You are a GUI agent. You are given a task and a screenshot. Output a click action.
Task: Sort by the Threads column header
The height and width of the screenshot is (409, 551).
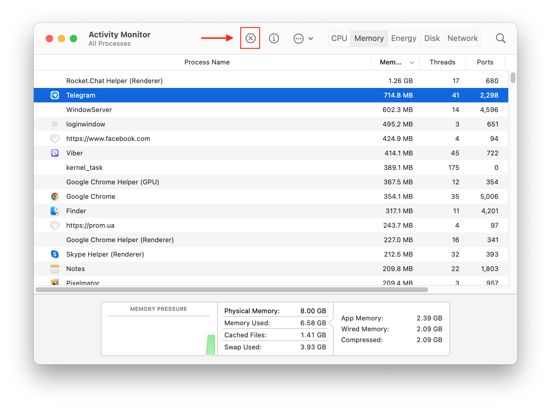(x=442, y=62)
